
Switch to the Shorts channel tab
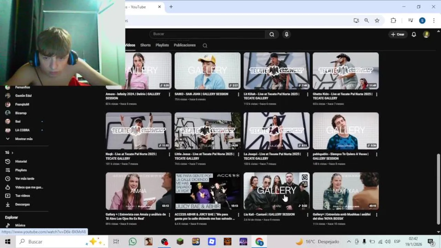coord(145,45)
